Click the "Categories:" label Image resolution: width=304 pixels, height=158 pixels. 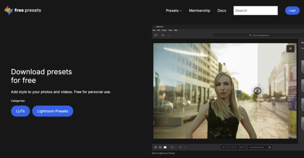(18, 101)
